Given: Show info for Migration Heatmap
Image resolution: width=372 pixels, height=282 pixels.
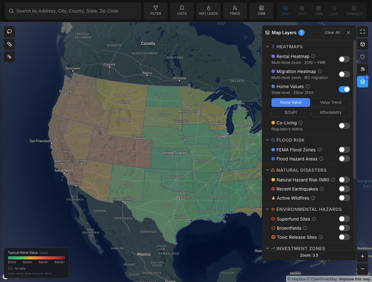Looking at the screenshot, I should coord(320,71).
